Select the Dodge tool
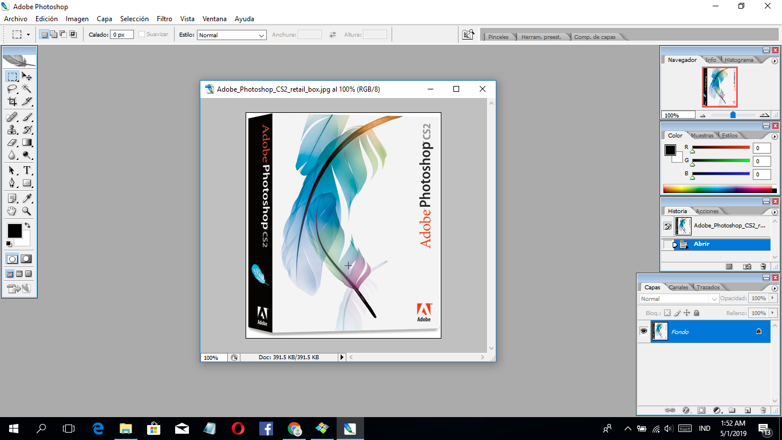 [27, 155]
